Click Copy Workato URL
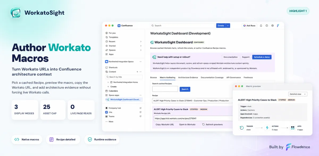319x156 pixels. 165,124
